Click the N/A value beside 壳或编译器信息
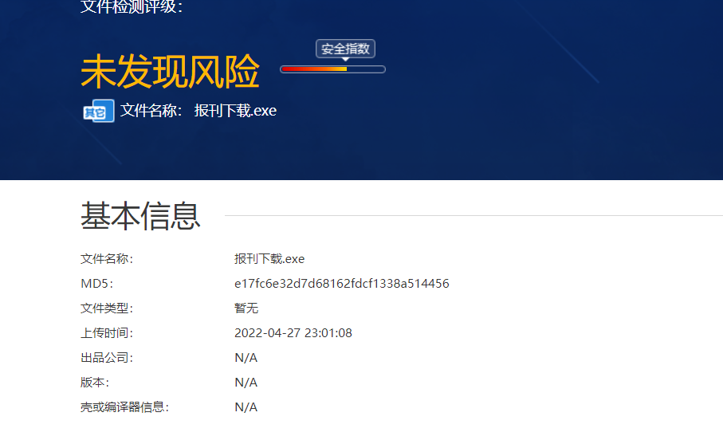The width and height of the screenshot is (723, 436). (x=246, y=407)
